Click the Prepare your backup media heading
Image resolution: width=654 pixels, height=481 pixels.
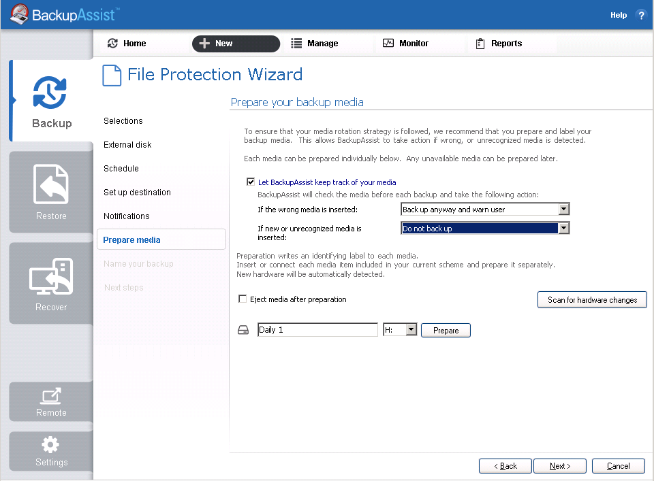pyautogui.click(x=297, y=102)
